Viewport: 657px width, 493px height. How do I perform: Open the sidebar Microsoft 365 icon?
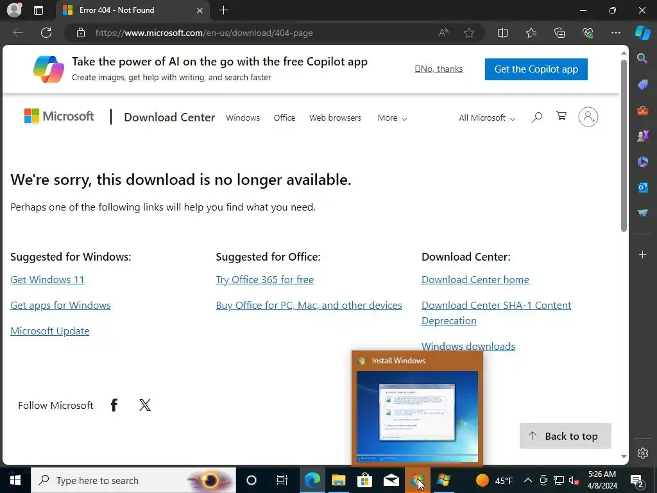642,161
